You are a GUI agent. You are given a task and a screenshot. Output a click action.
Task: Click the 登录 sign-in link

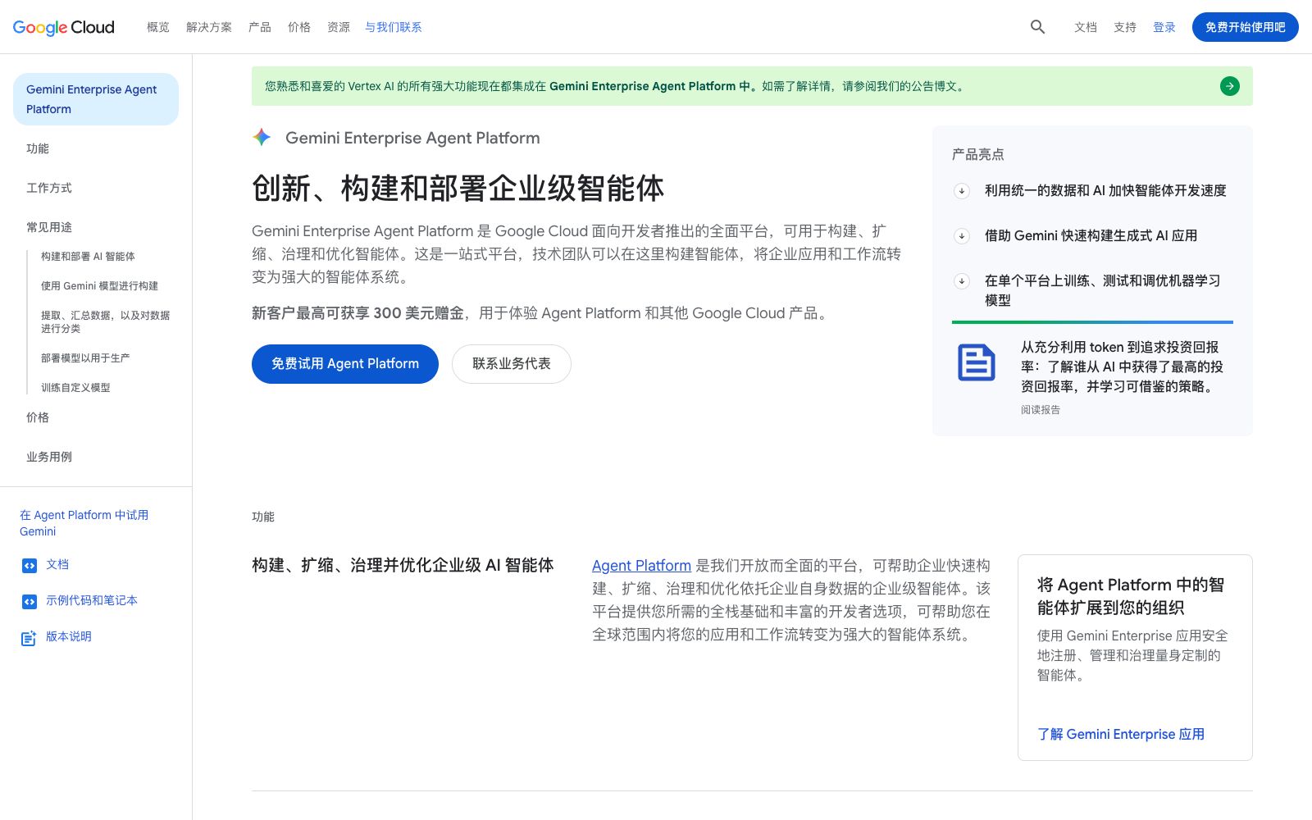click(1164, 27)
